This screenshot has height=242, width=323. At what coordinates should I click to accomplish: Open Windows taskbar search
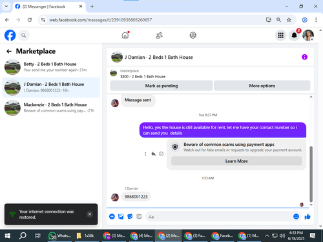23,236
